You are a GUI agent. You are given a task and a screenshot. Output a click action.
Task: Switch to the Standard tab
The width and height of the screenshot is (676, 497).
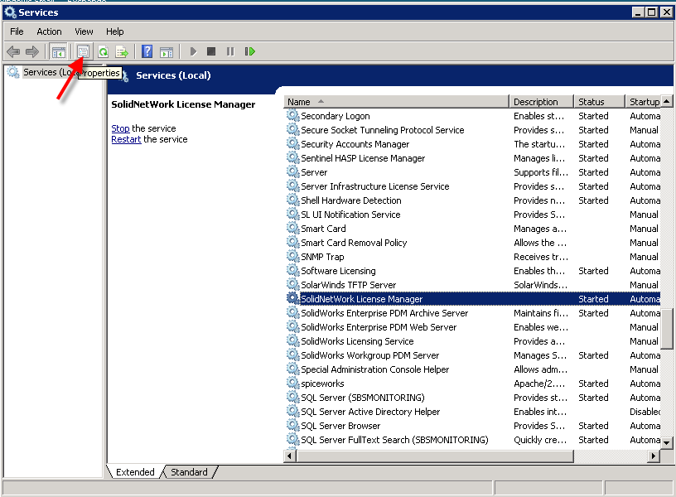tap(189, 472)
